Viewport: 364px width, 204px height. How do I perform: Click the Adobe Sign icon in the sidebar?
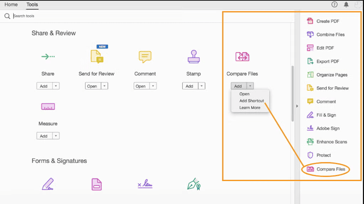310,128
